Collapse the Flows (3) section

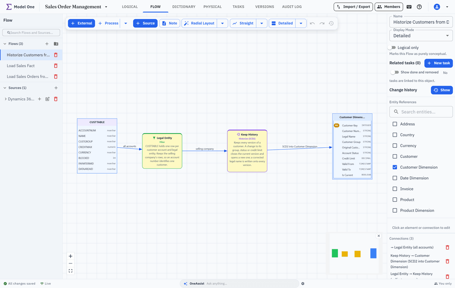pos(5,44)
